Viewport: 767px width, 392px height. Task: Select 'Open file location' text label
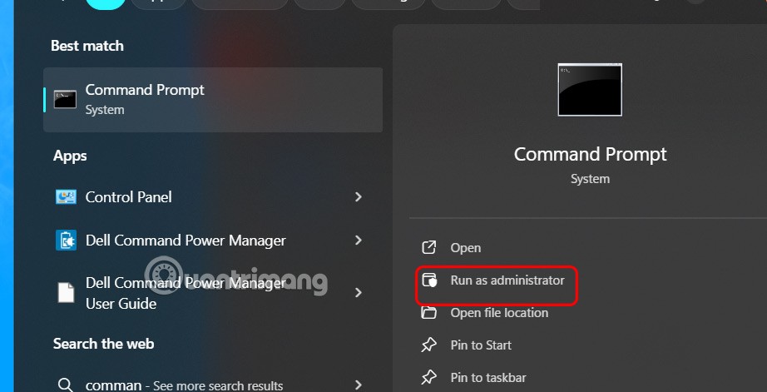[499, 313]
